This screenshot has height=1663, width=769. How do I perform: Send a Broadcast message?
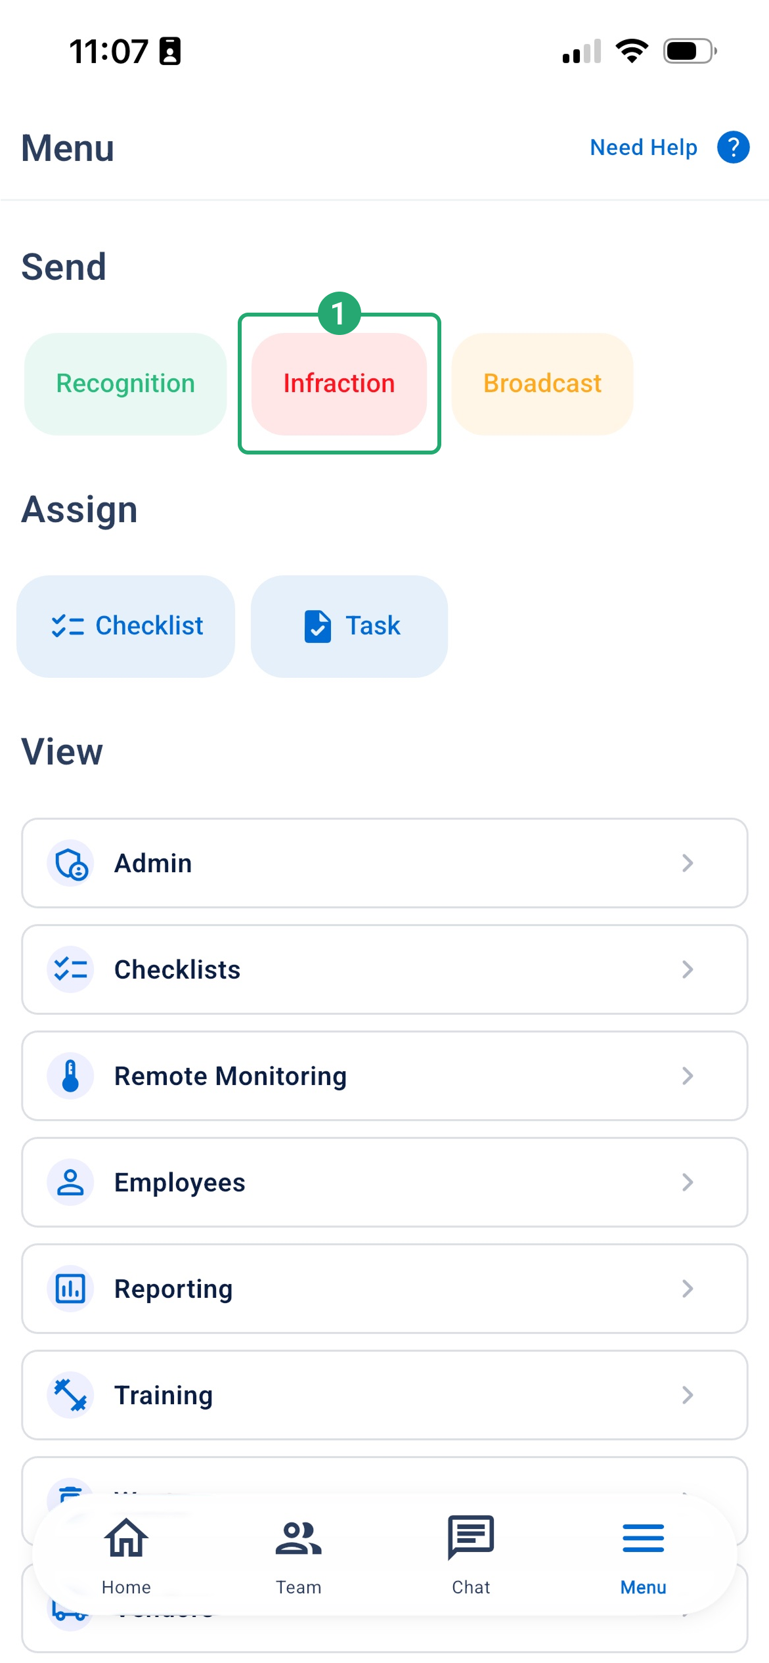[542, 384]
